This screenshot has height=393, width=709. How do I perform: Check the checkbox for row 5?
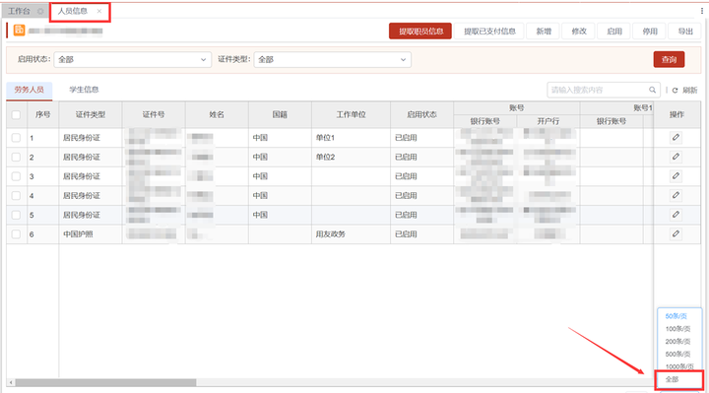click(x=17, y=215)
